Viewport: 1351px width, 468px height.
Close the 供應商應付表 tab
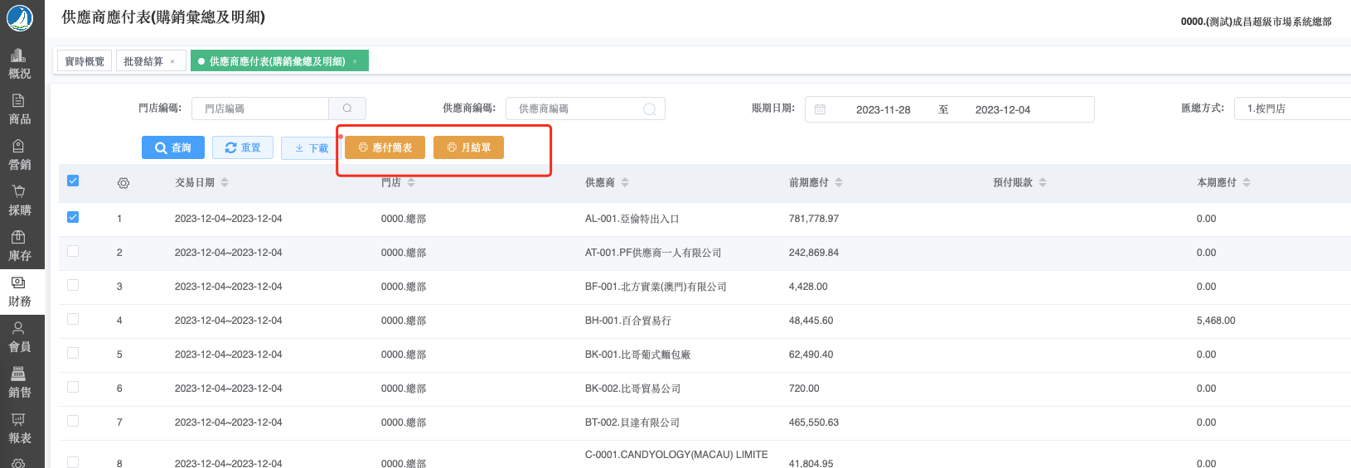pyautogui.click(x=355, y=61)
